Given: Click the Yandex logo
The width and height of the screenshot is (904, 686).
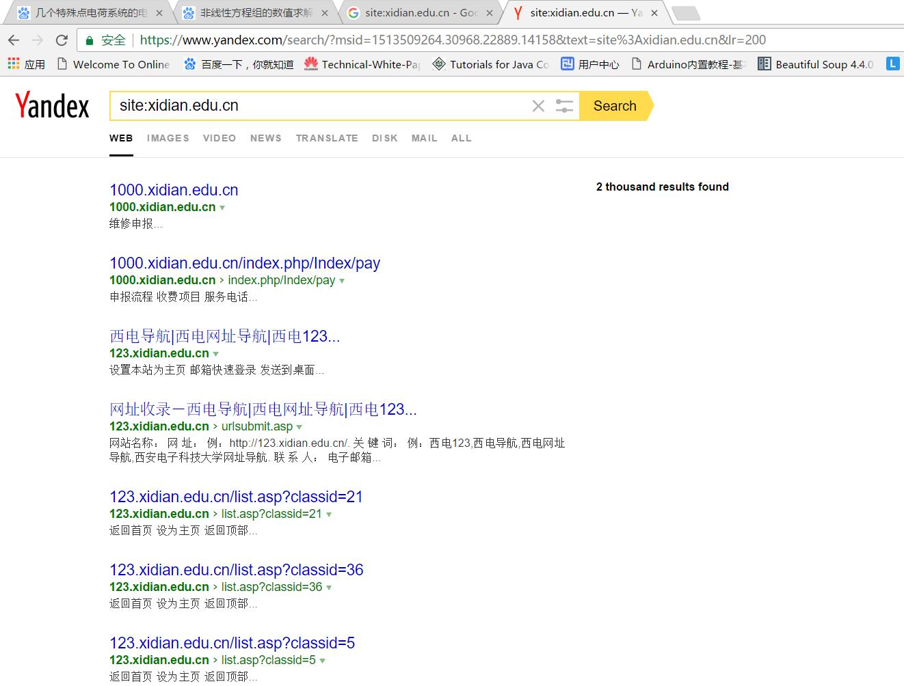Looking at the screenshot, I should pos(52,106).
